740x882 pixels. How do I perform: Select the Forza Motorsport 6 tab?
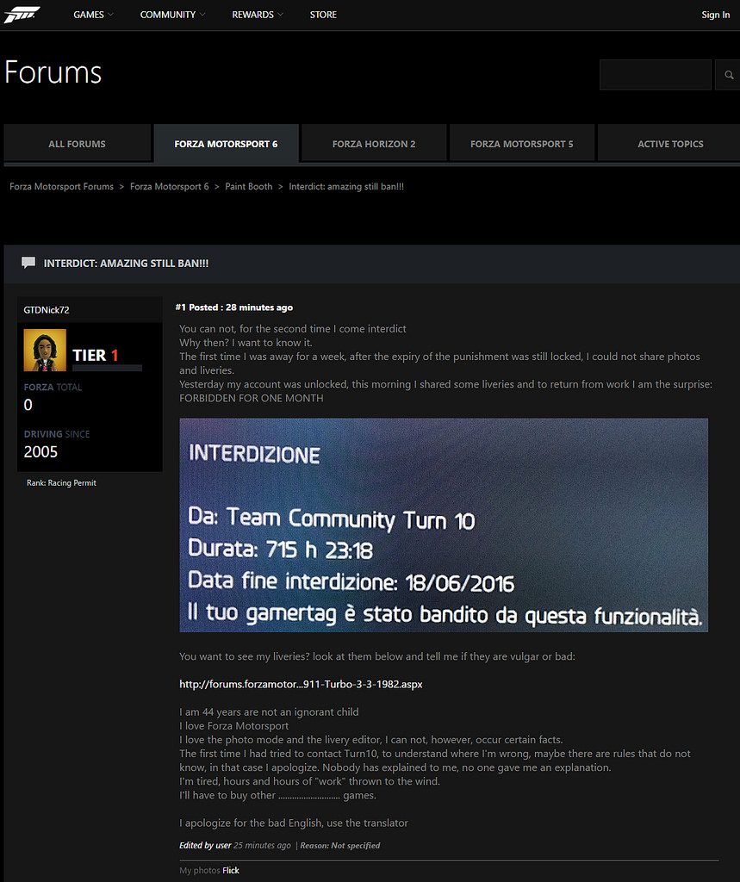226,144
